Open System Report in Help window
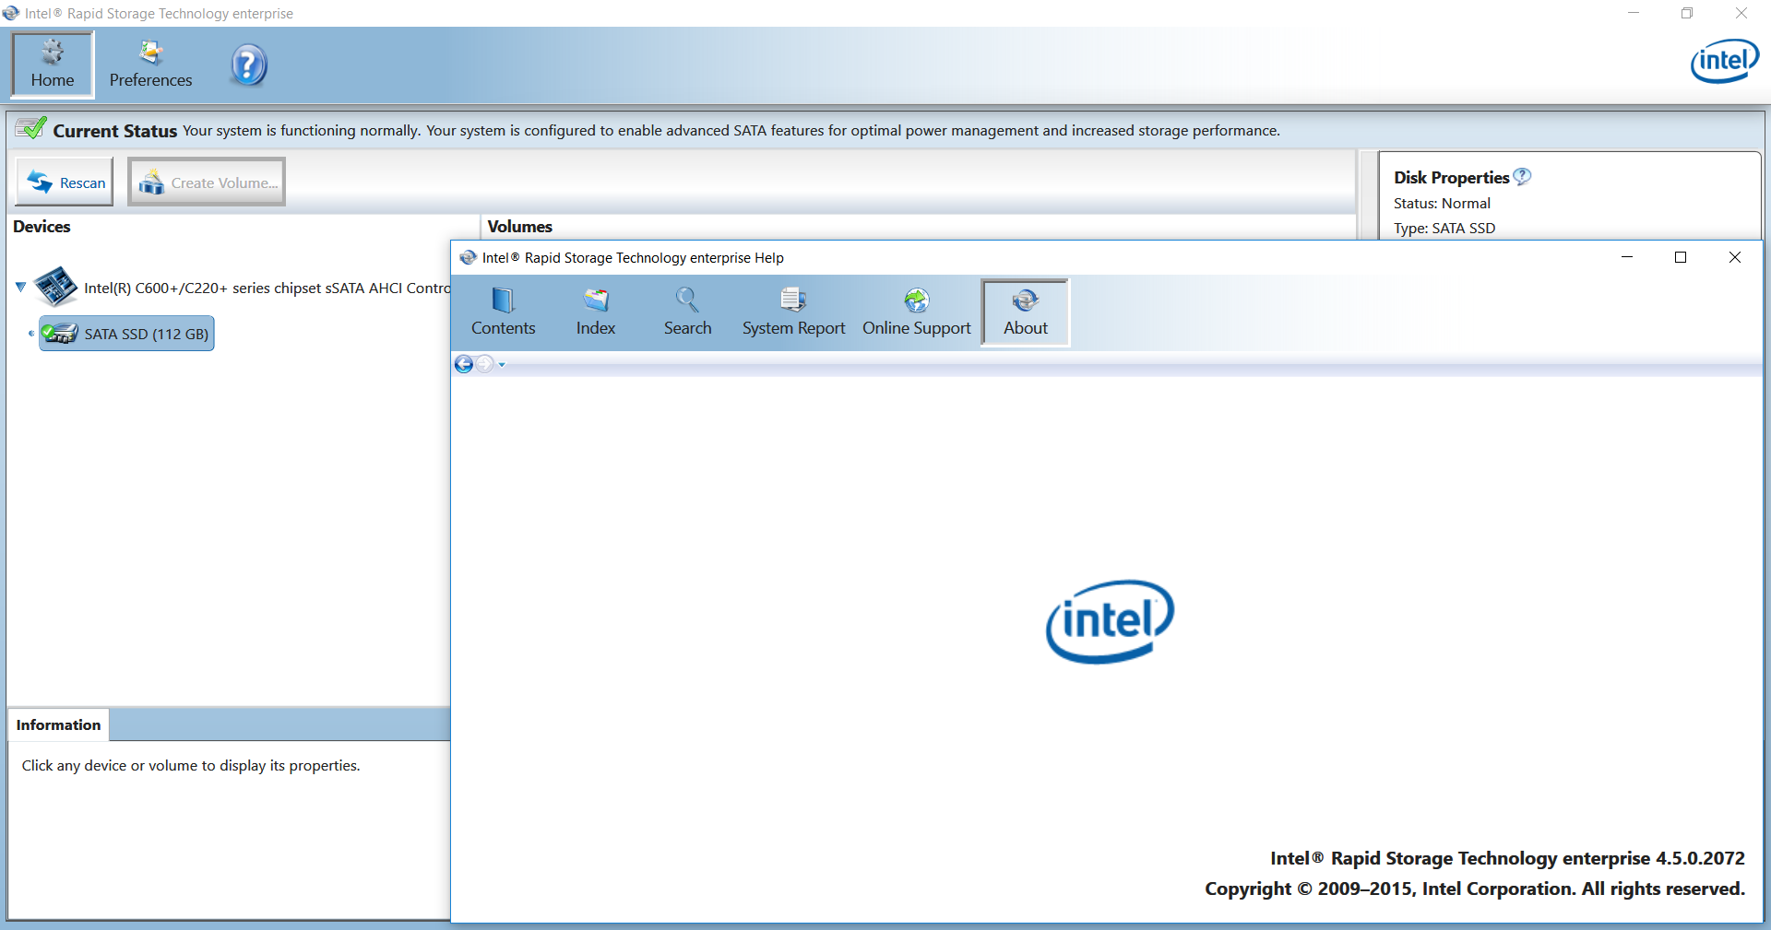Screen dimensions: 1771x930 click(793, 312)
